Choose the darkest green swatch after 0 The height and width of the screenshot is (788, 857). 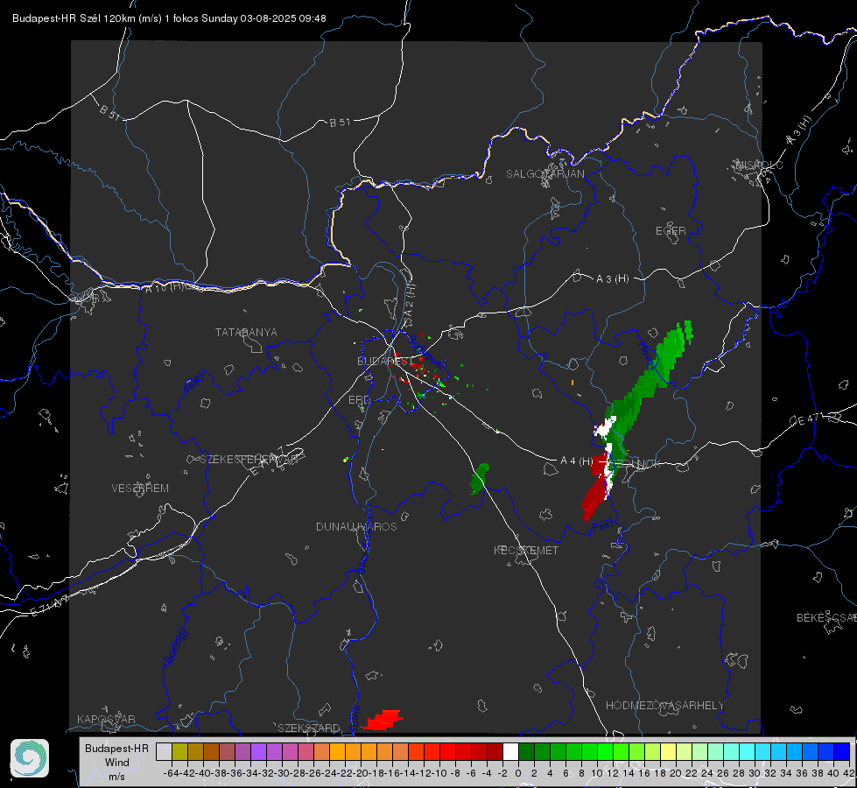[526, 751]
